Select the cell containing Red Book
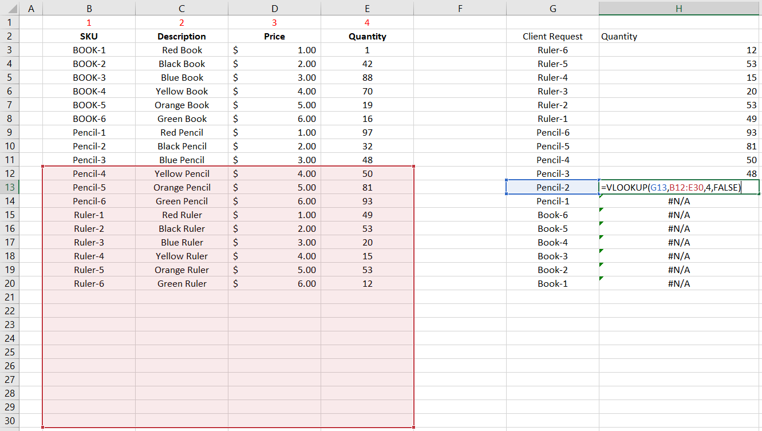This screenshot has height=431, width=762. click(181, 50)
